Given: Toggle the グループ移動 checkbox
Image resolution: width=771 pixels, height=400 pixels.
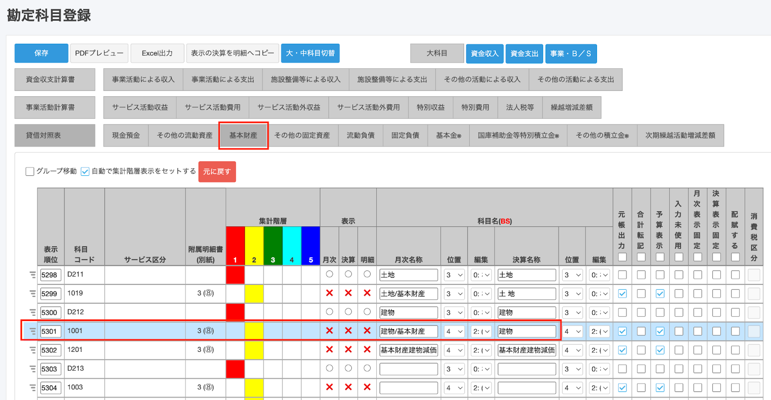Looking at the screenshot, I should pos(30,171).
